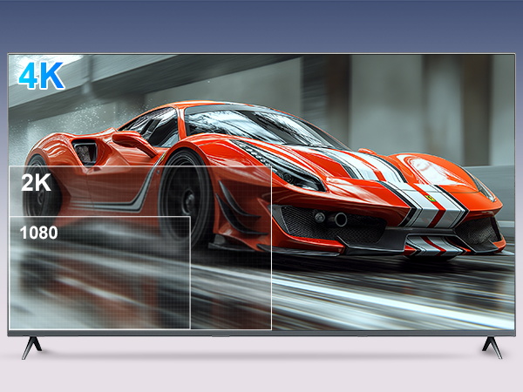This screenshot has height=392, width=523.
Task: Click the car's rear wheel
Action: (42, 188)
